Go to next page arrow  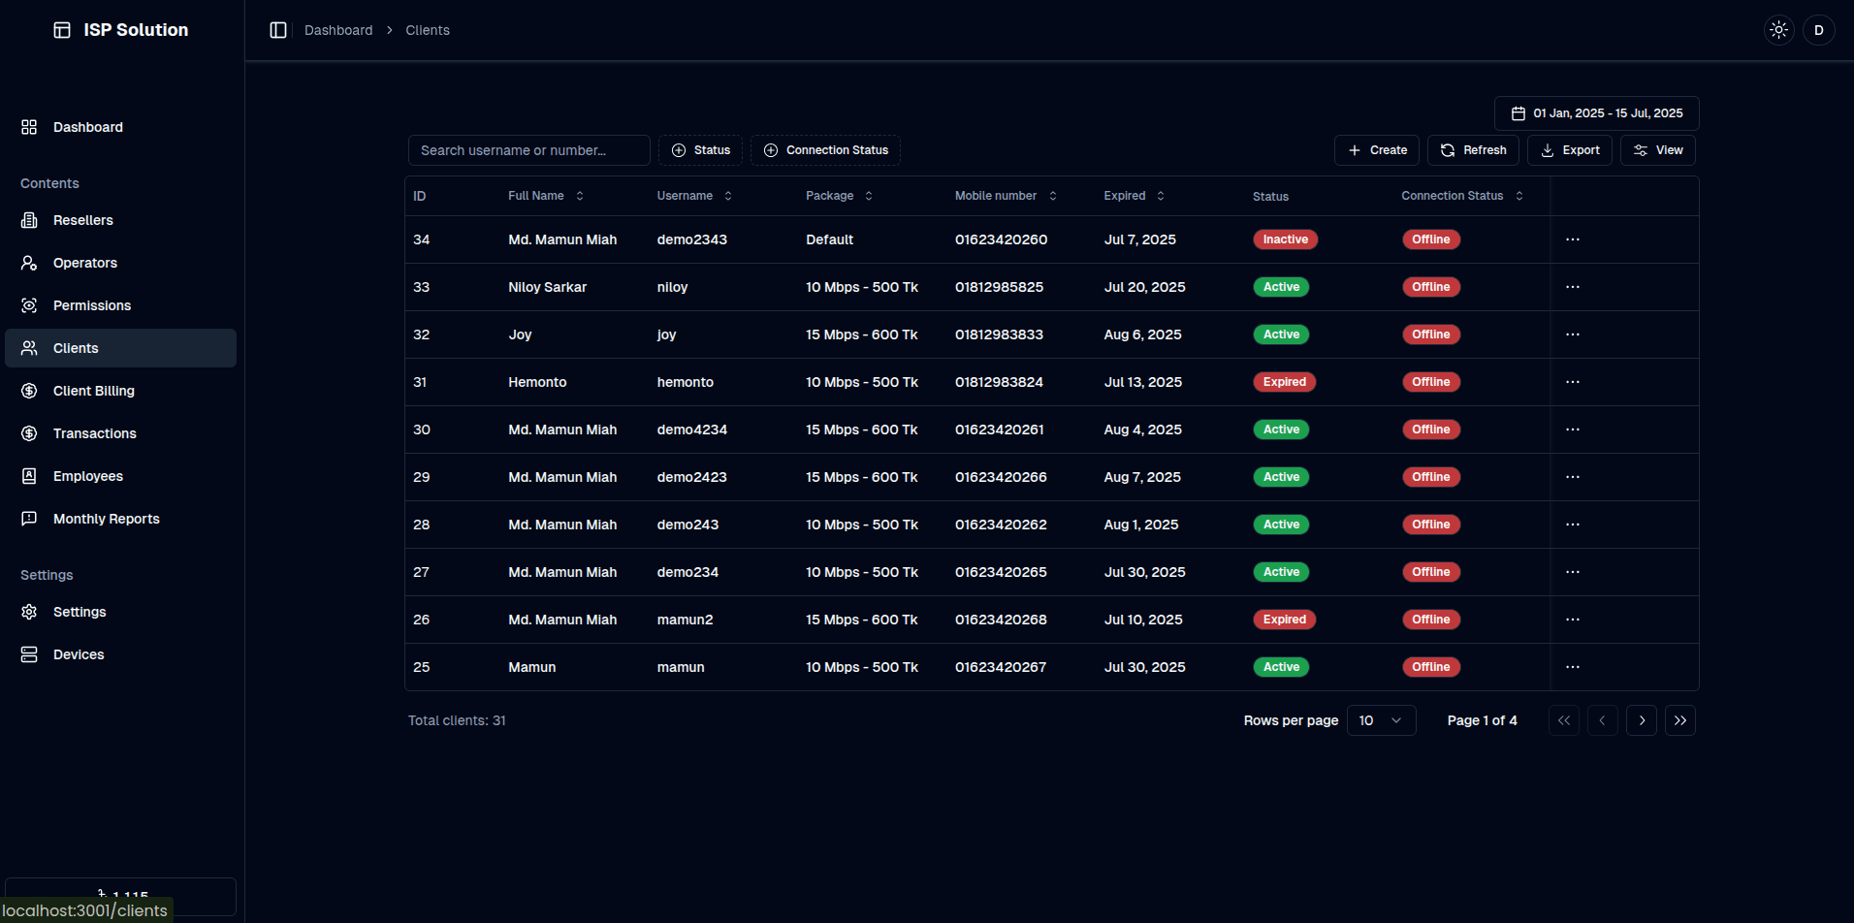coord(1641,720)
